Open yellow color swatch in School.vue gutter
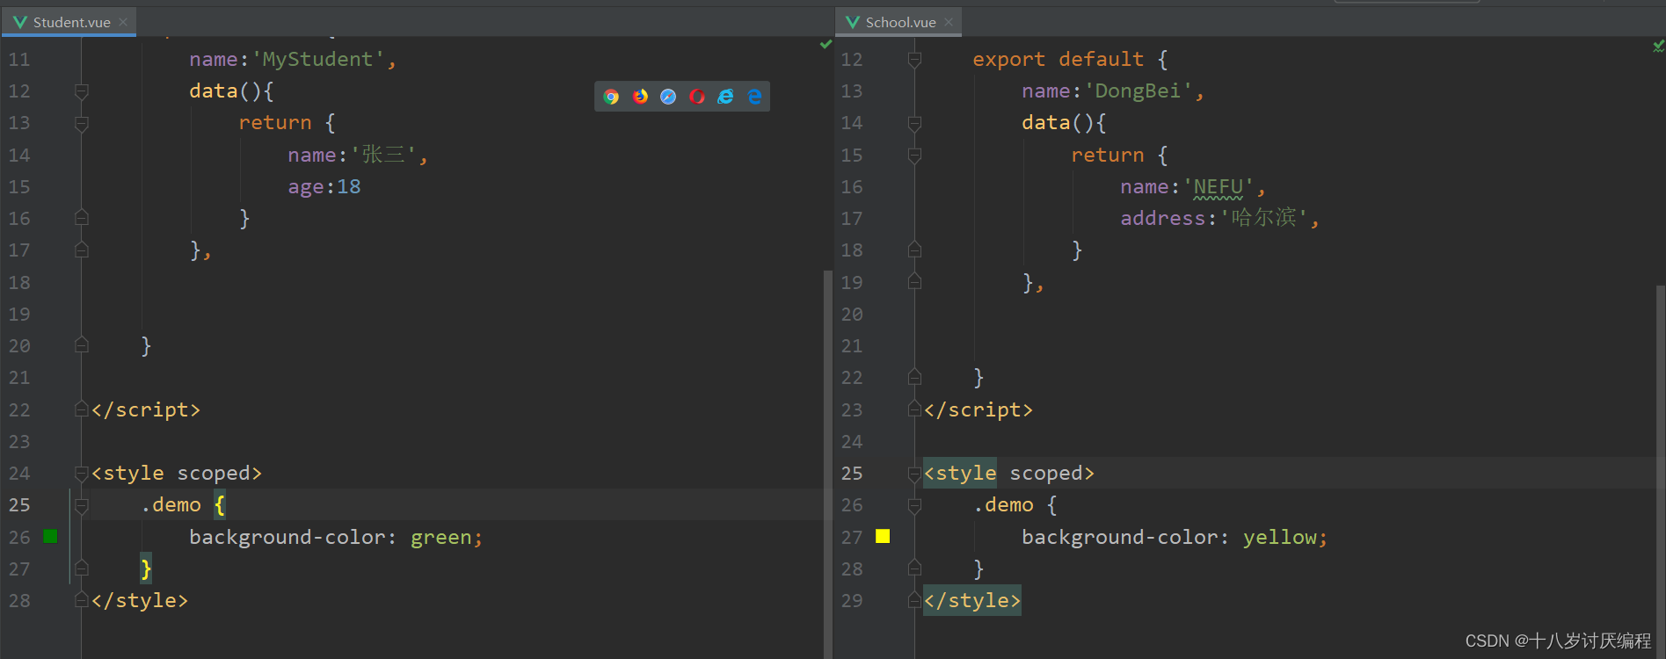This screenshot has height=659, width=1666. [x=883, y=537]
